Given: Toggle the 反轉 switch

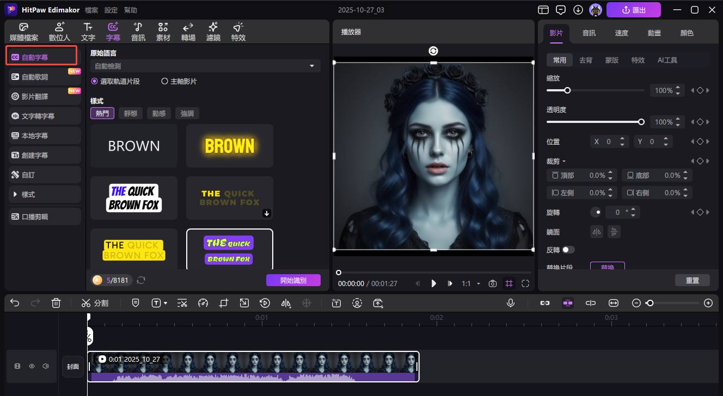Looking at the screenshot, I should (x=568, y=250).
